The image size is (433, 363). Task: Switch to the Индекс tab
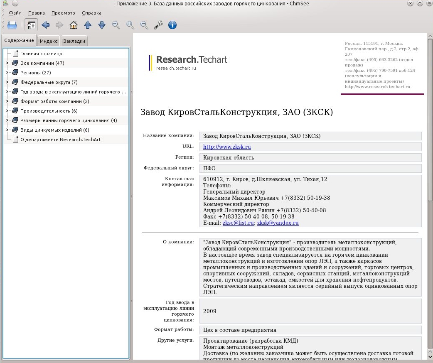point(49,41)
